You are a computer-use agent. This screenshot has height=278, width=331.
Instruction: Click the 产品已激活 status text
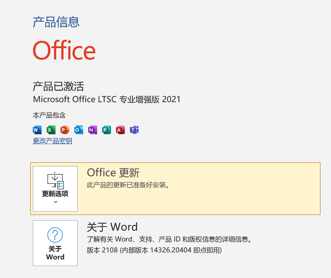pos(58,86)
